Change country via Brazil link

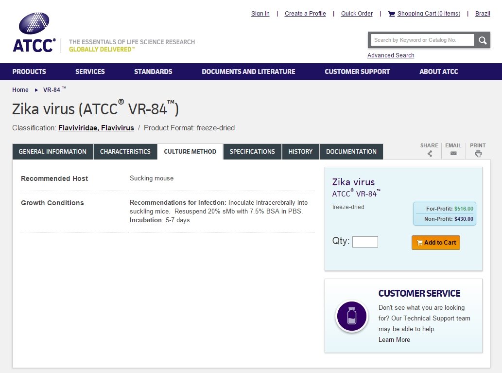click(483, 14)
